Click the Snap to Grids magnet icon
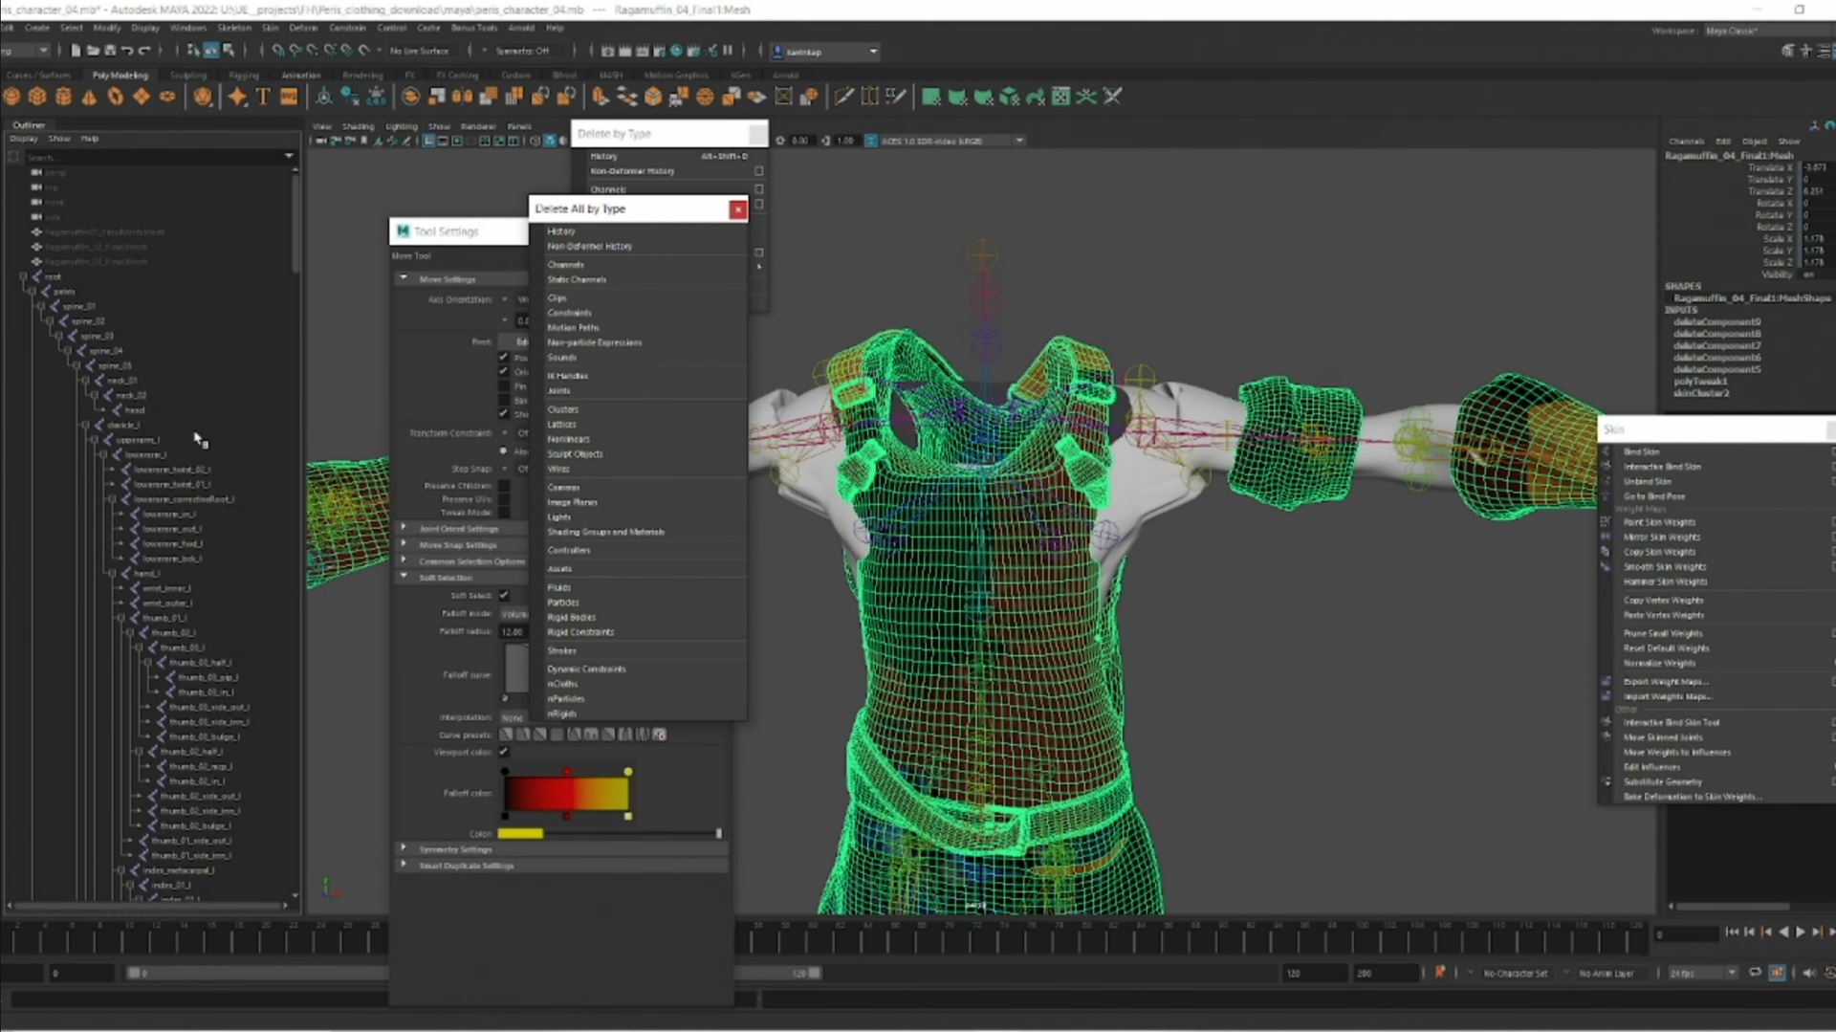1836x1032 pixels. [x=278, y=51]
